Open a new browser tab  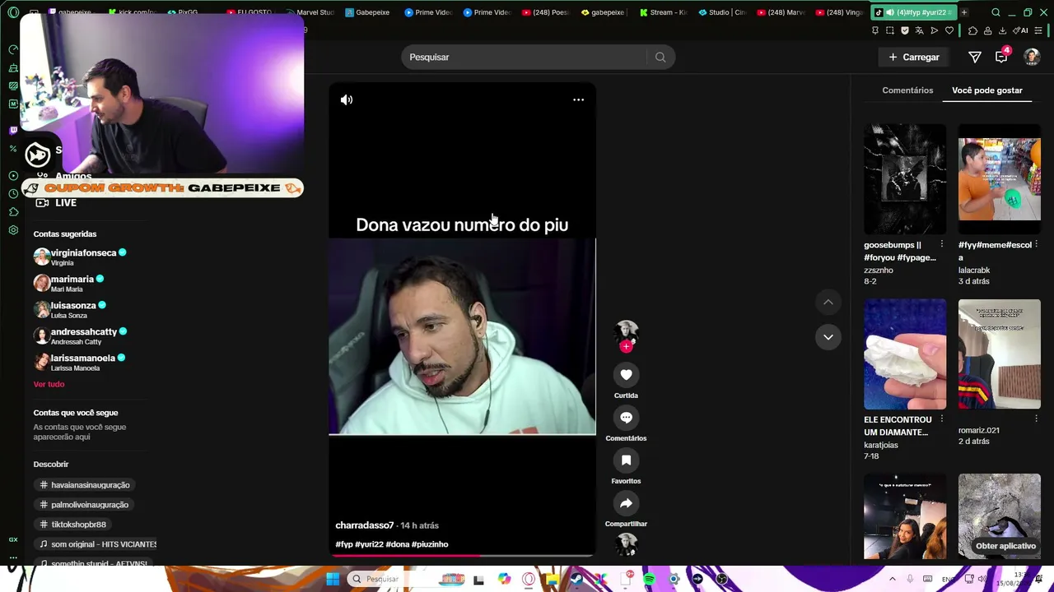(x=964, y=12)
